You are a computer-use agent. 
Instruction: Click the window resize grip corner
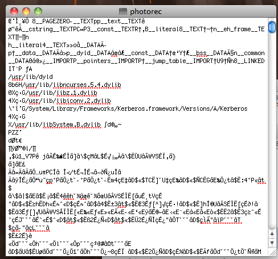tap(273, 253)
